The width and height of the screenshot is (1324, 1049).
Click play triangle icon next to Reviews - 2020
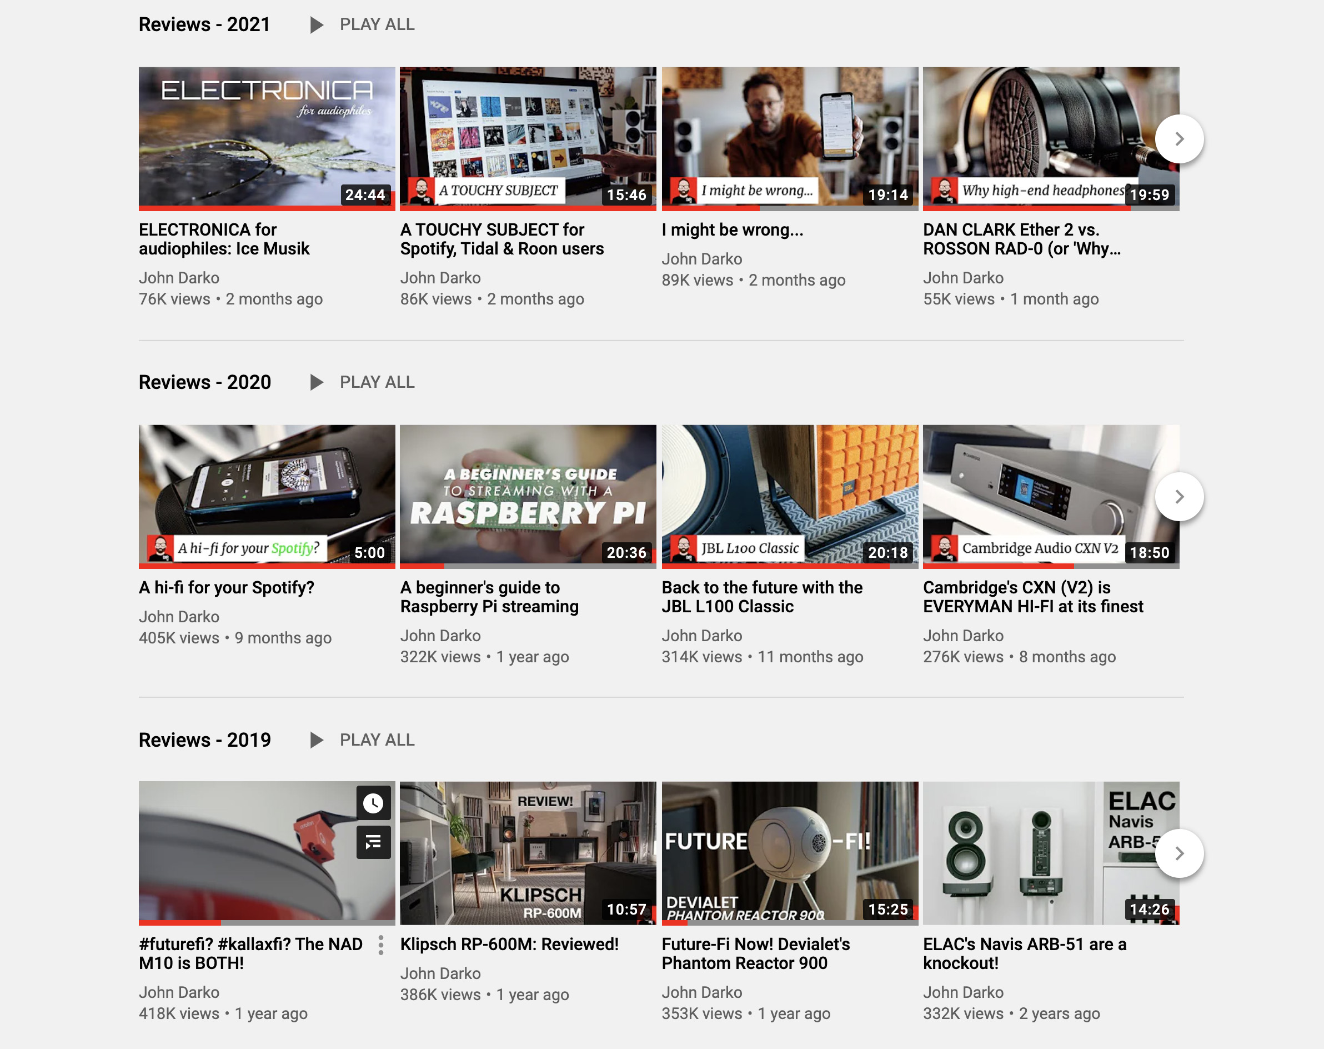(316, 383)
